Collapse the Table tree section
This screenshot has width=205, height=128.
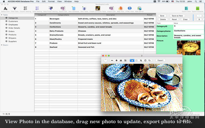pos(1,15)
